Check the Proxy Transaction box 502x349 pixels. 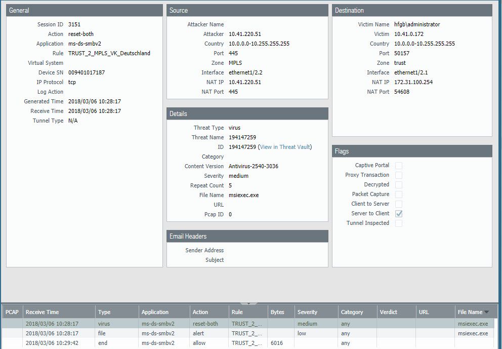[x=399, y=175]
